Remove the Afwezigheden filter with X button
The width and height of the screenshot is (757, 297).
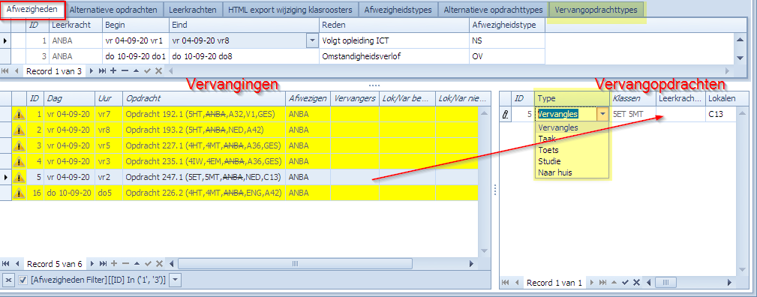9,280
